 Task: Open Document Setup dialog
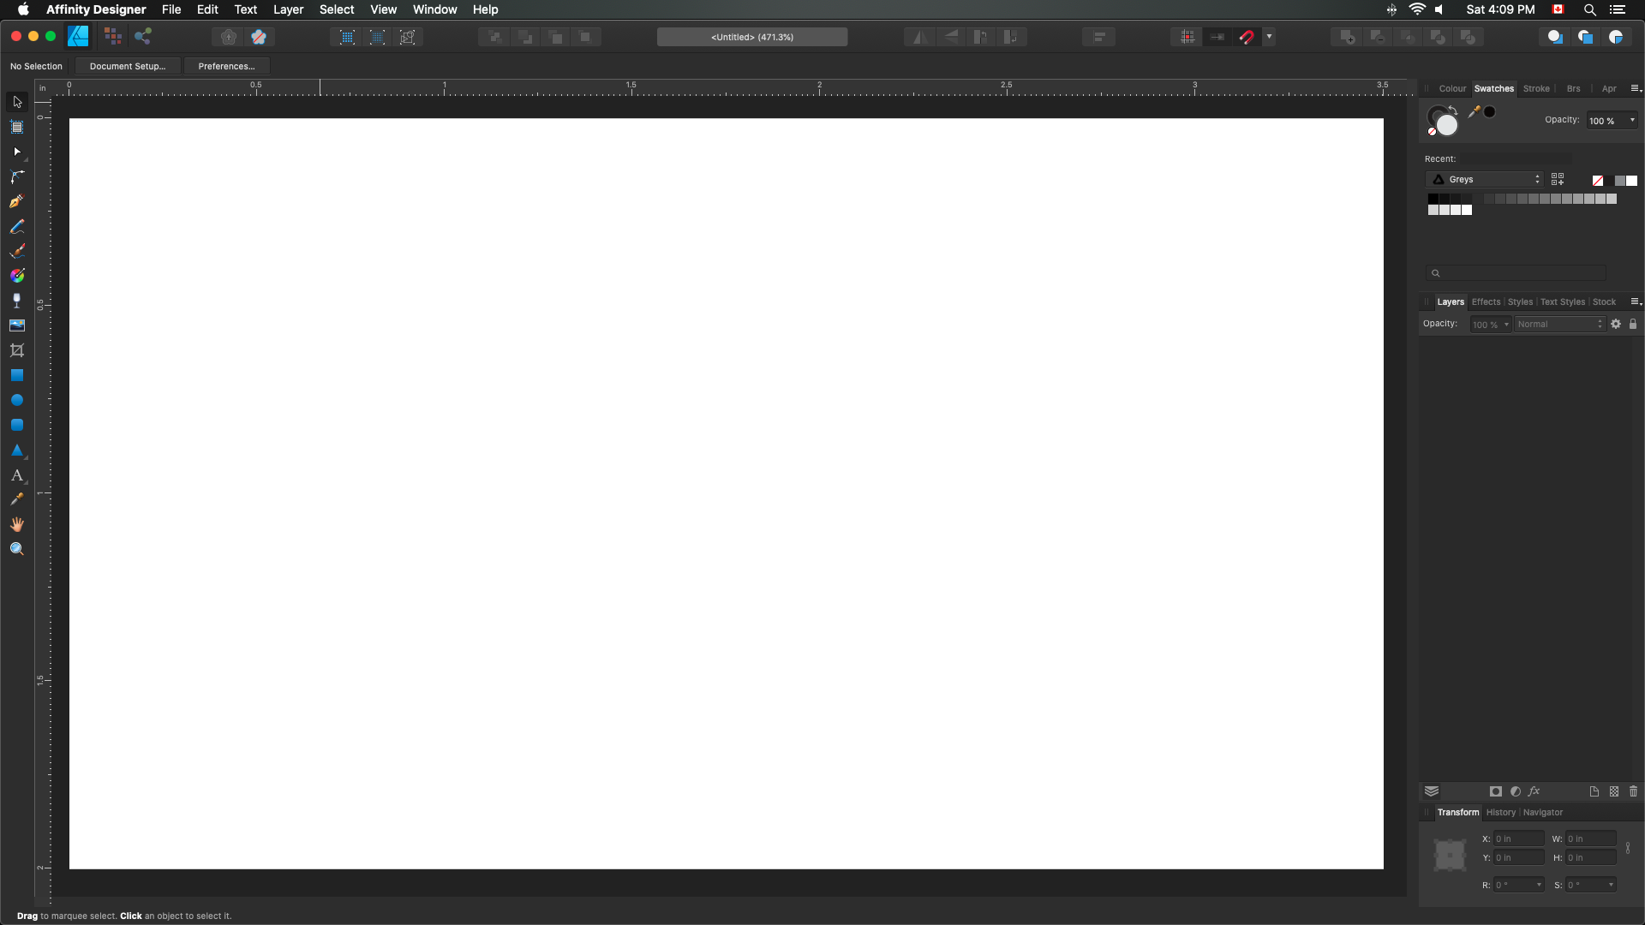click(128, 66)
